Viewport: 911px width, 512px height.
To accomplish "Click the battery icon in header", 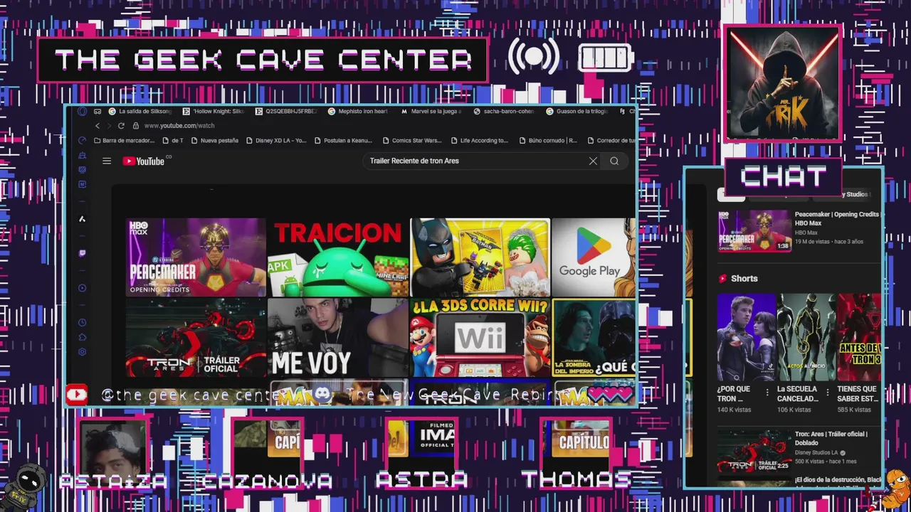I will (x=605, y=58).
